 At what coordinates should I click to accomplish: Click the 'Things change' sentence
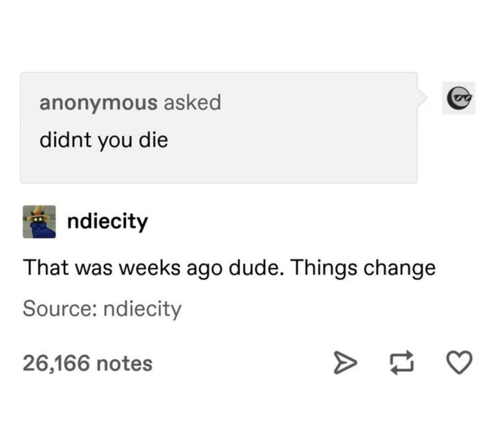click(365, 268)
